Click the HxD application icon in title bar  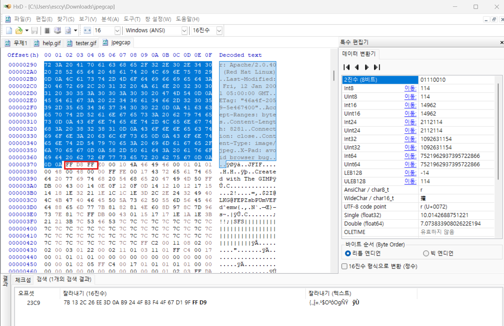click(x=7, y=6)
